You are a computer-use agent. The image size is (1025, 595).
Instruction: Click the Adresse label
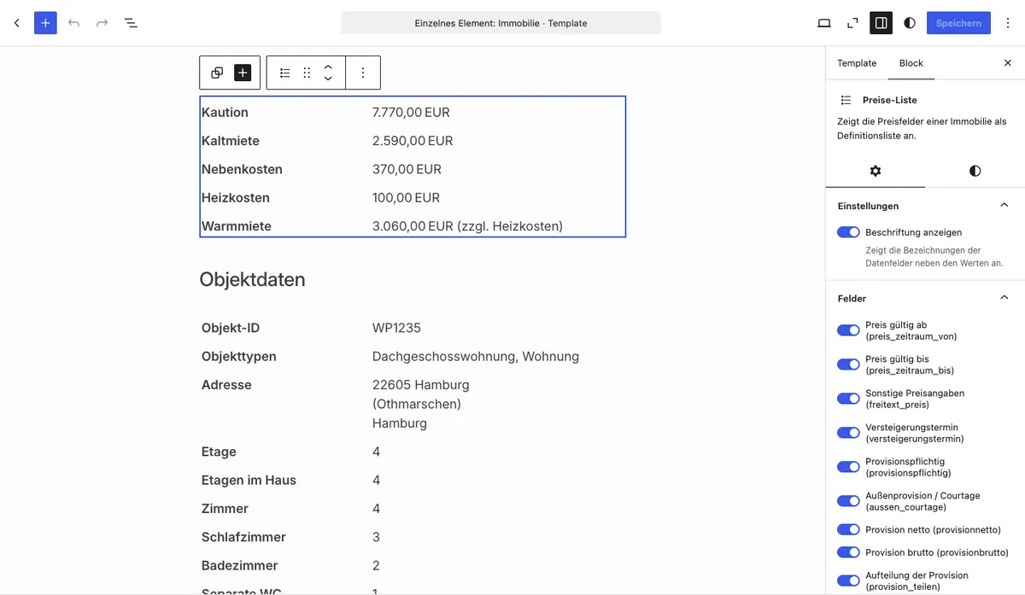[226, 385]
